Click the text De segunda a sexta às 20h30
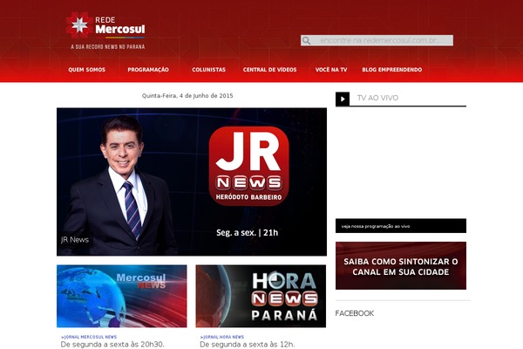Viewport: 523px width, 349px height. coord(112,345)
